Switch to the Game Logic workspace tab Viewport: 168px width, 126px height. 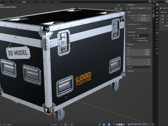tap(32, 2)
